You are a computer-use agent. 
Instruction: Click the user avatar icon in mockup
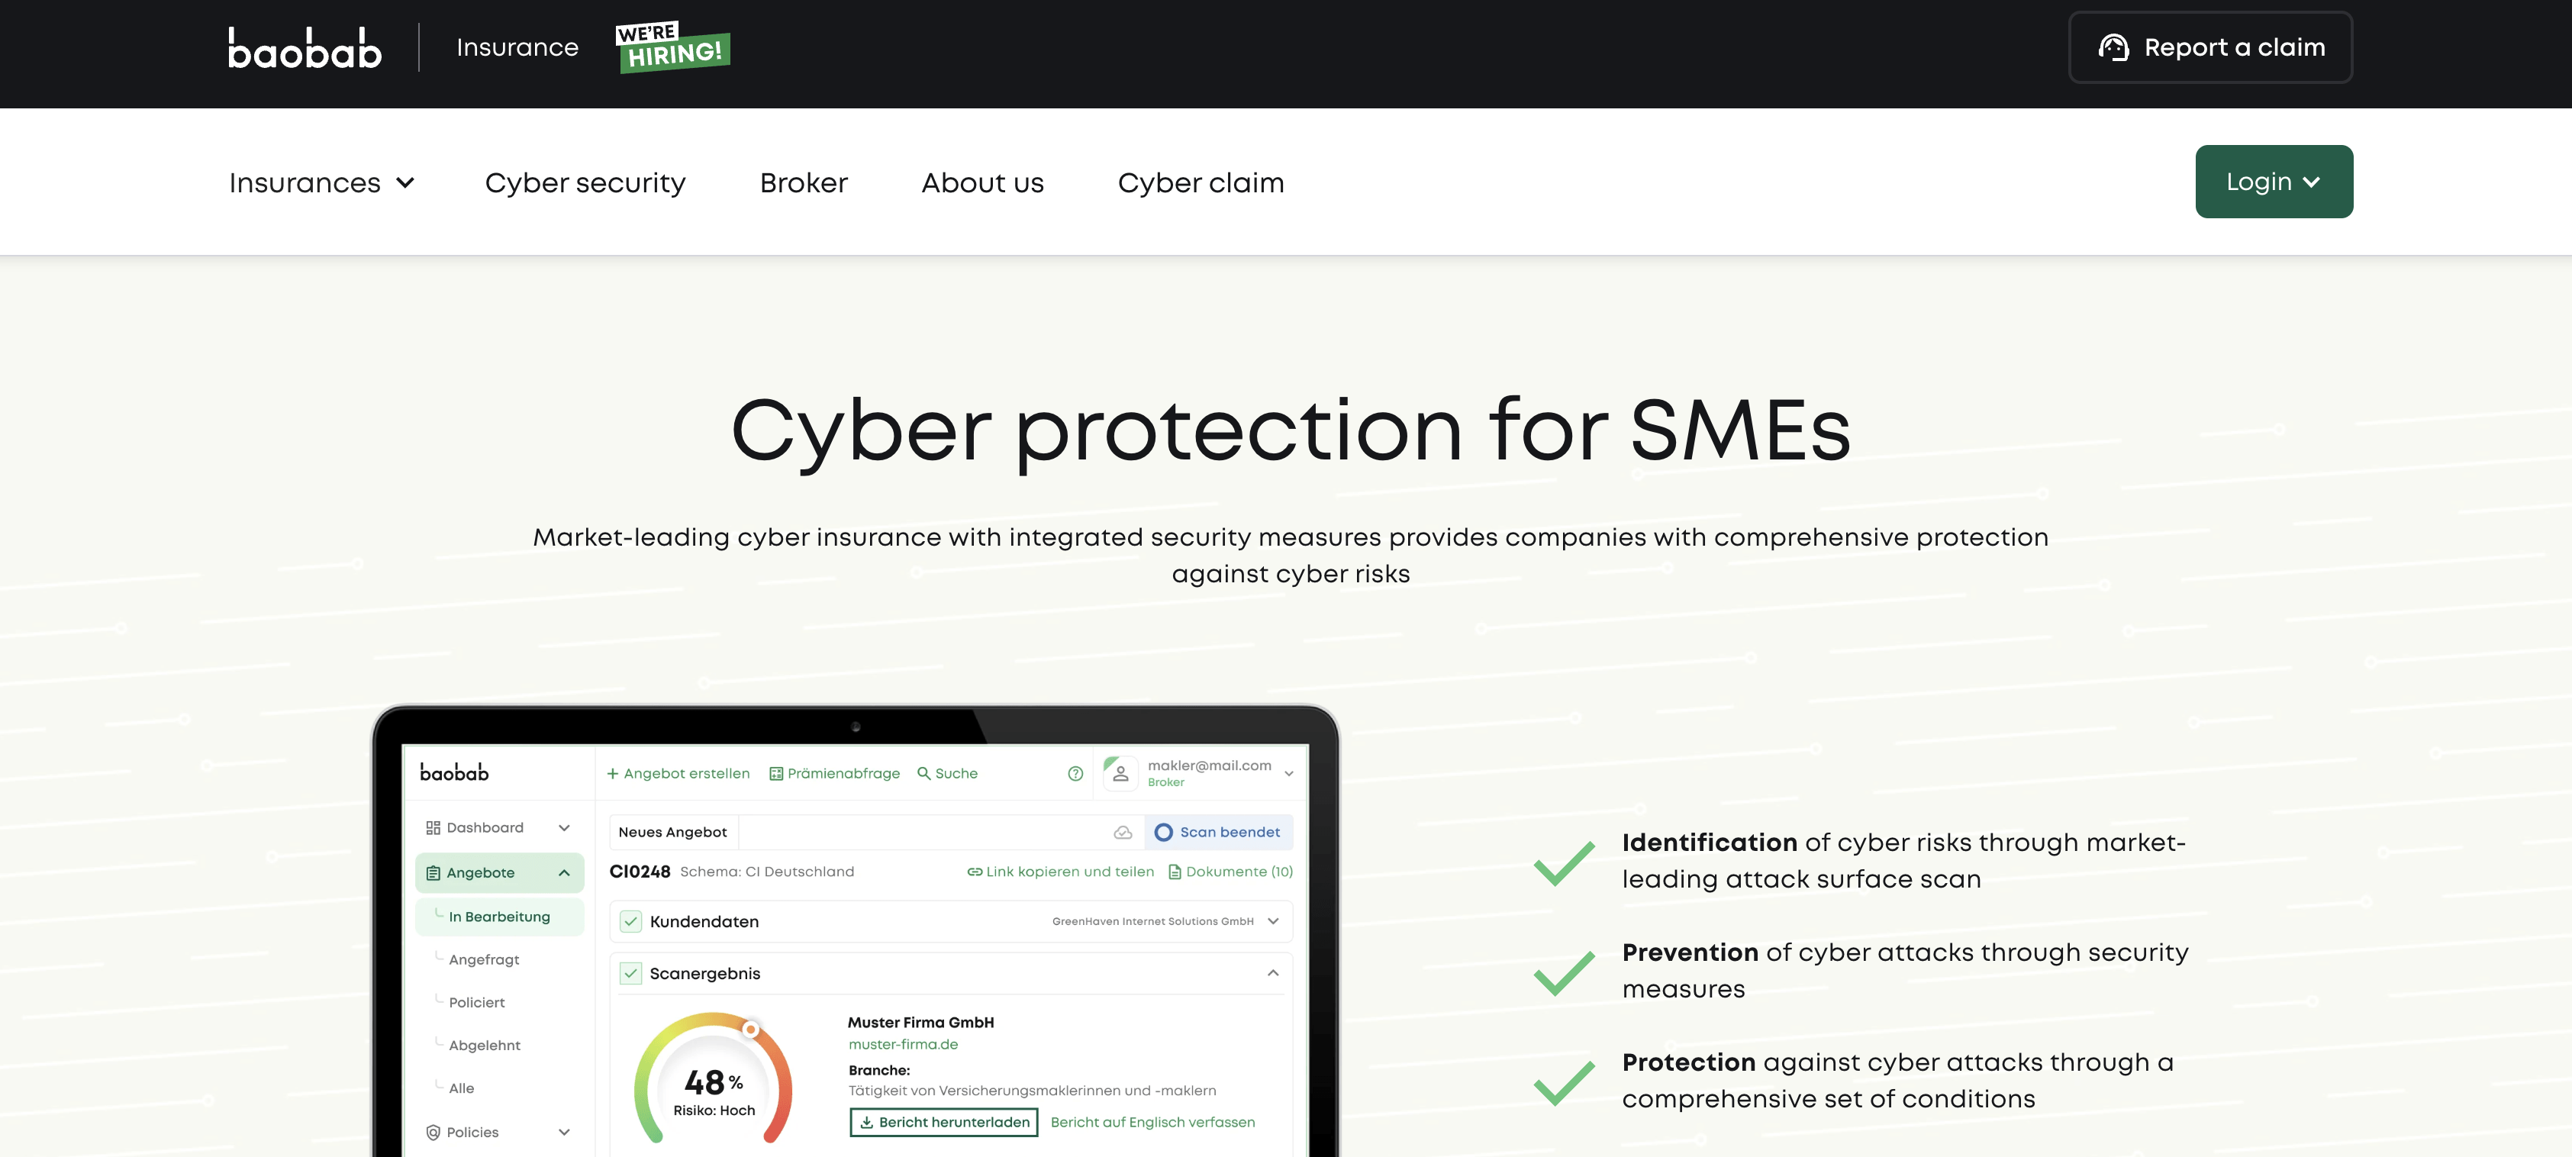click(x=1120, y=774)
